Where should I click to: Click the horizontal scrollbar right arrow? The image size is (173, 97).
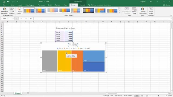(169, 93)
